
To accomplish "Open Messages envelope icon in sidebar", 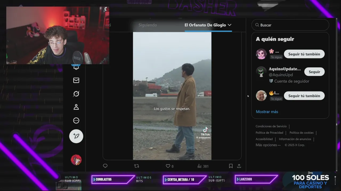I will pyautogui.click(x=76, y=80).
